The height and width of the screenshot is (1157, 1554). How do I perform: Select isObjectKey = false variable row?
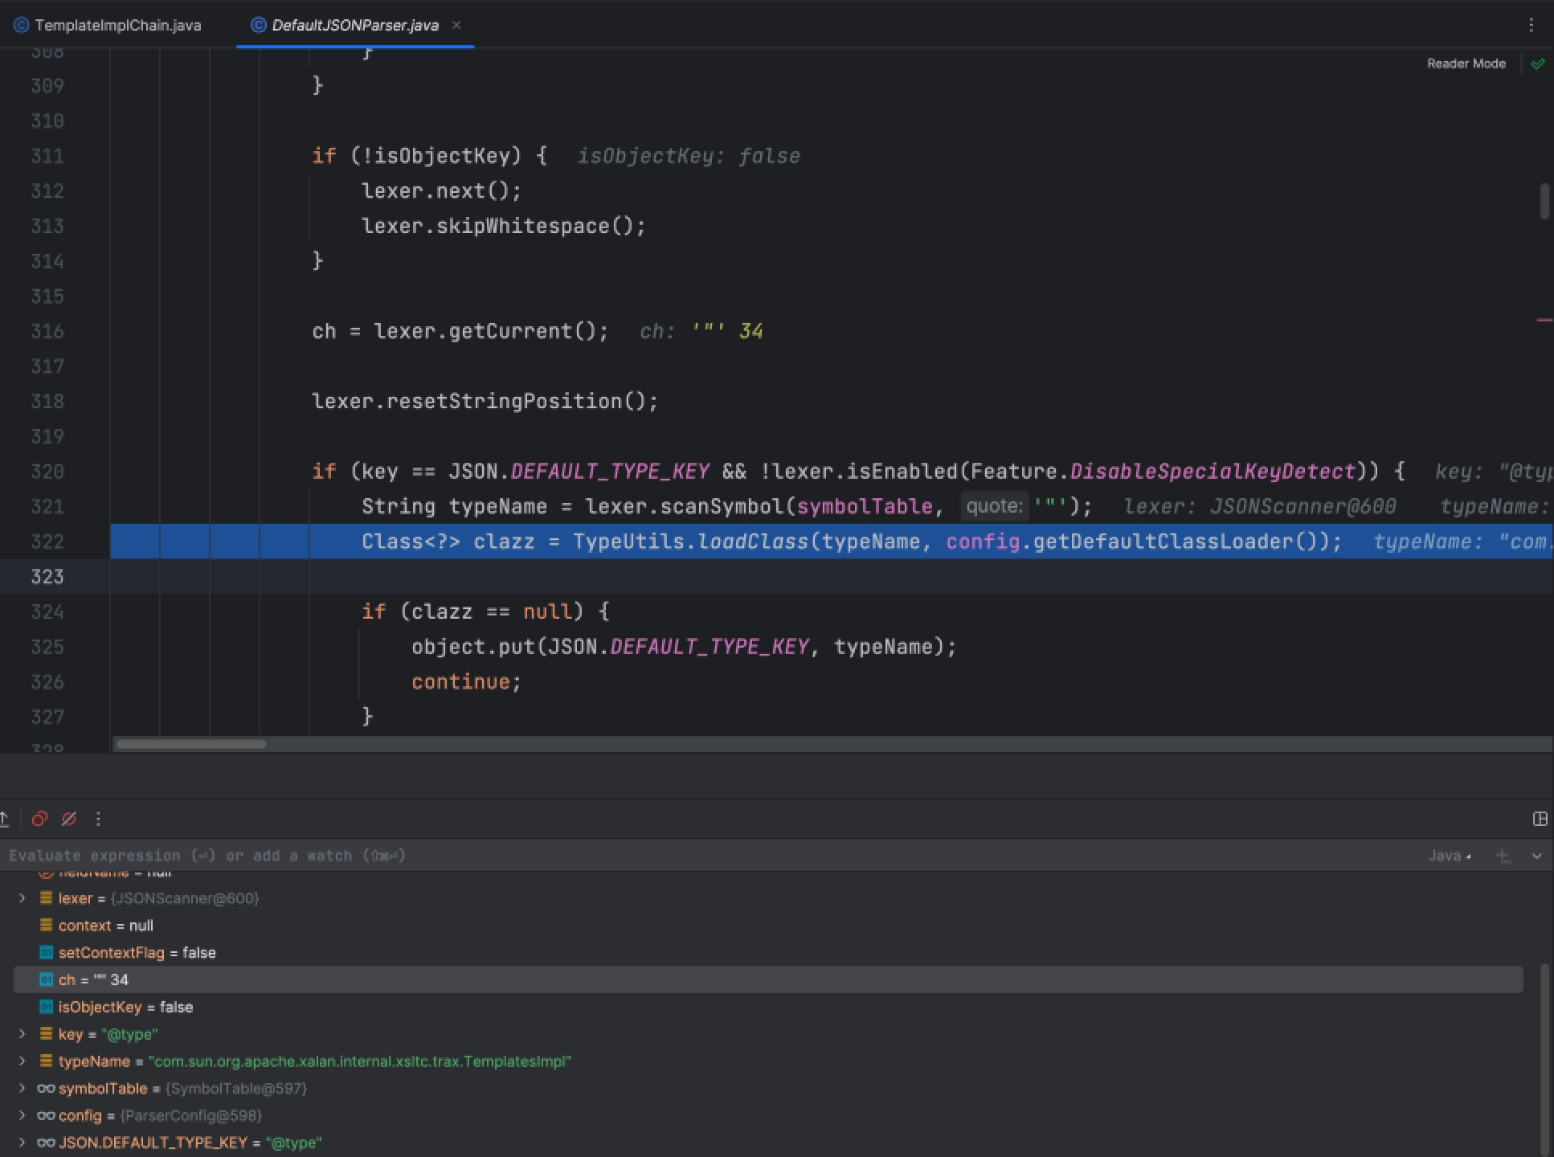(x=768, y=1007)
